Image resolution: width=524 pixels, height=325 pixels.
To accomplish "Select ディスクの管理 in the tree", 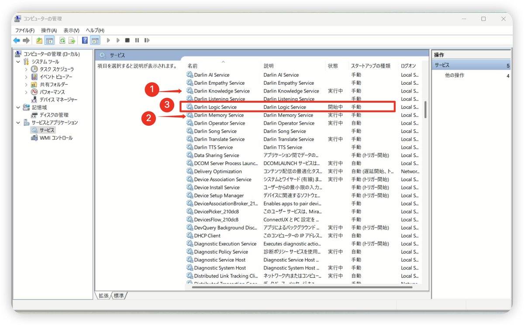I will pos(54,115).
